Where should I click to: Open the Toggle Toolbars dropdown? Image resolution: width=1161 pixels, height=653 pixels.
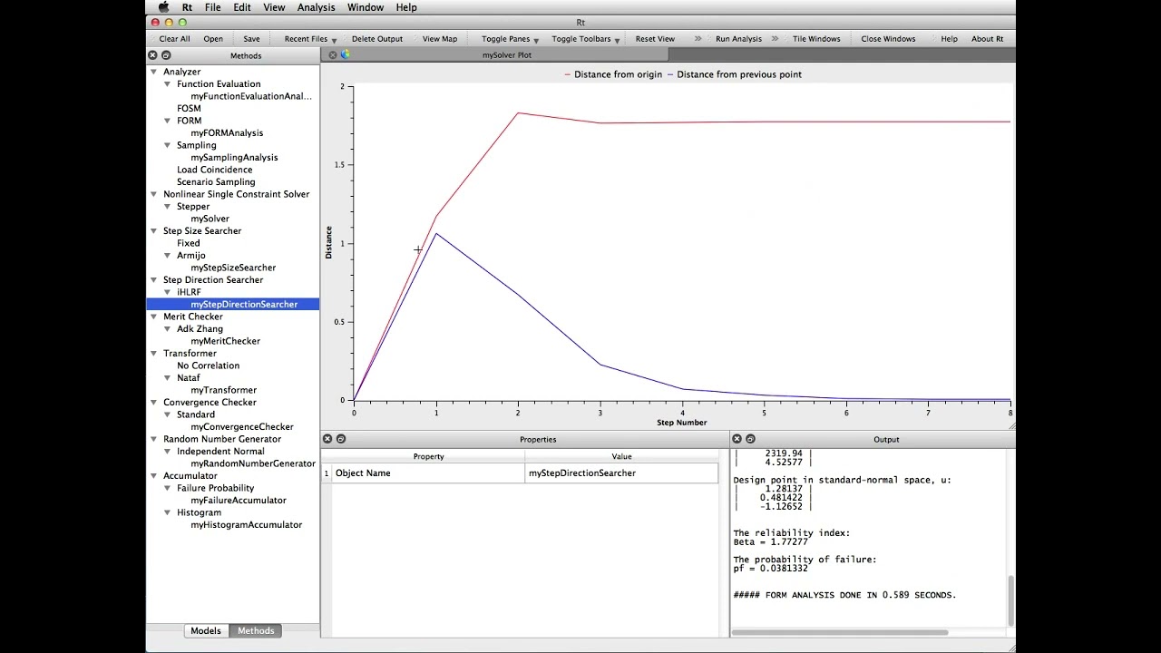tap(586, 39)
